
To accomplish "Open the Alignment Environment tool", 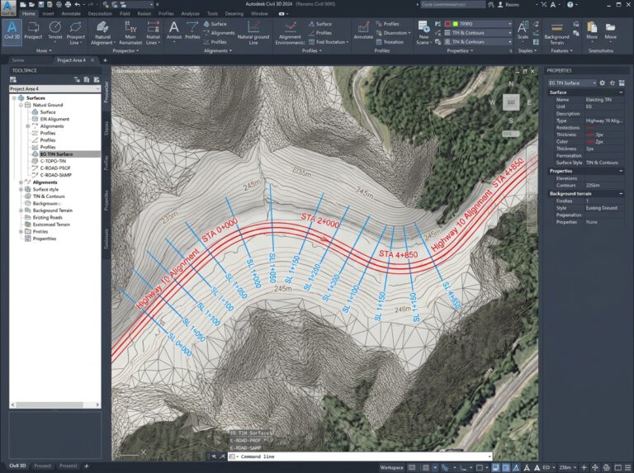I will 290,33.
